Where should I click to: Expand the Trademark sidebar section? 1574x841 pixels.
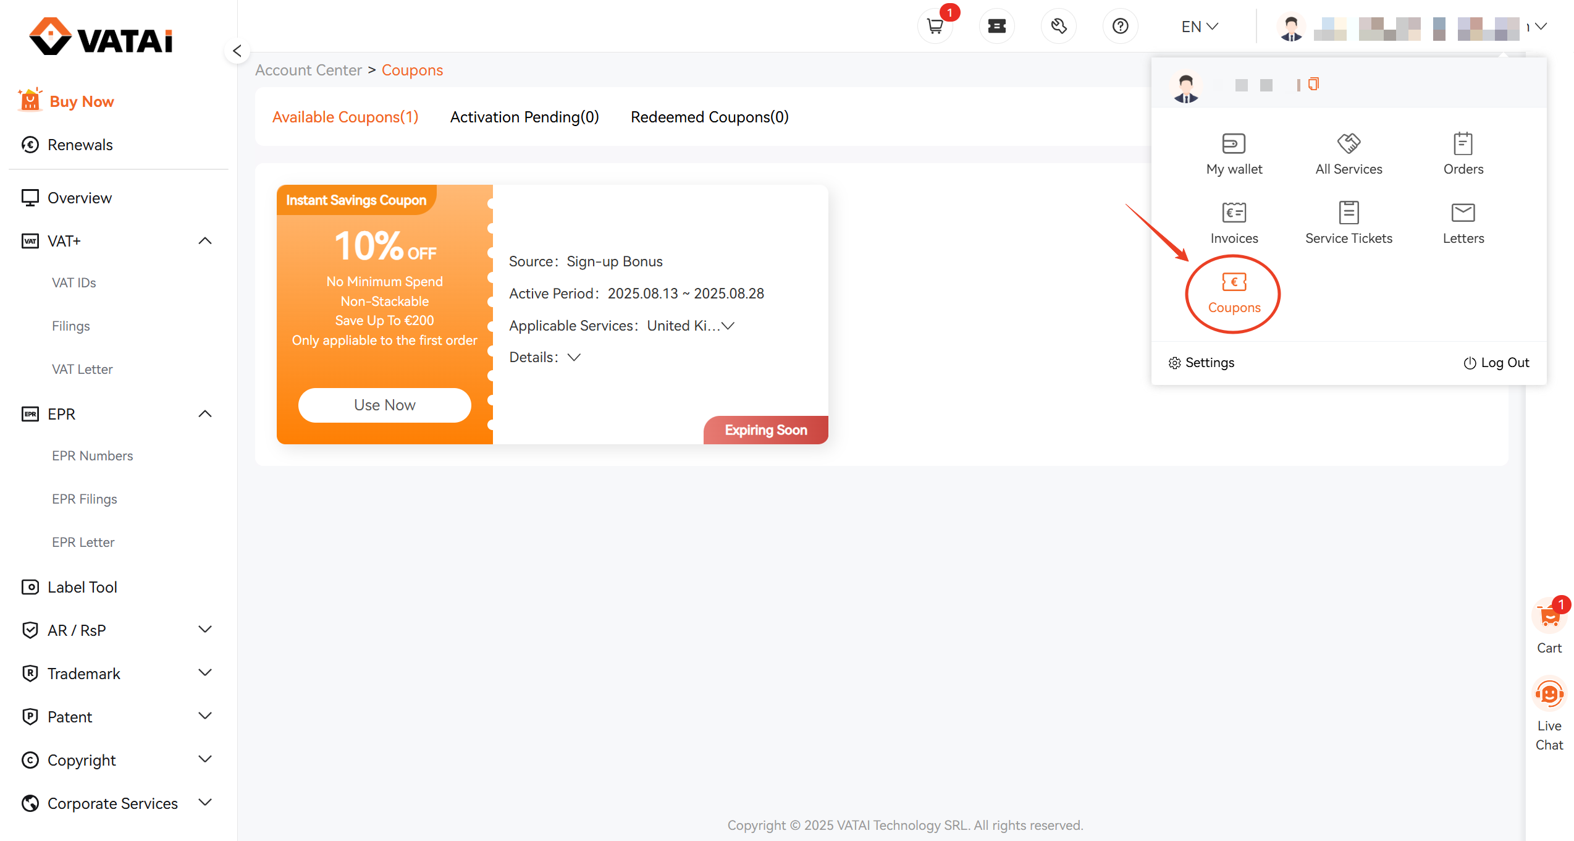[205, 672]
